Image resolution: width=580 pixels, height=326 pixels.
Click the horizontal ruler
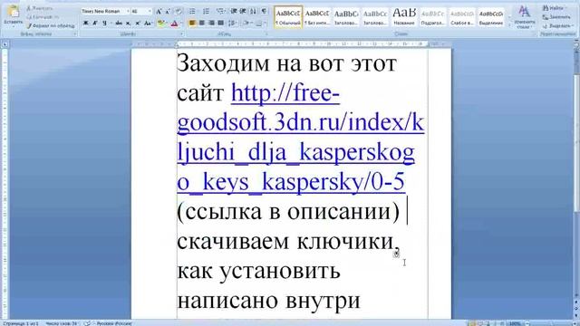(x=290, y=44)
